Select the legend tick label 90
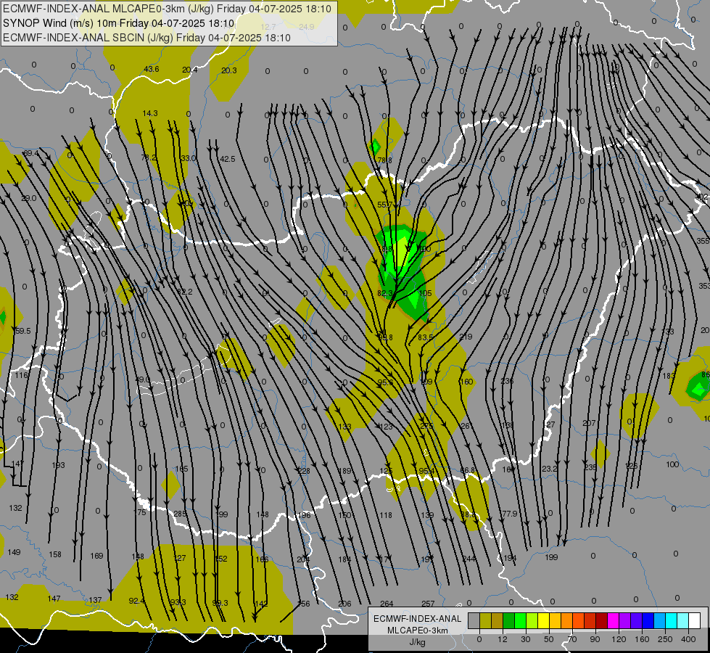Viewport: 710px width, 653px height. (x=595, y=639)
